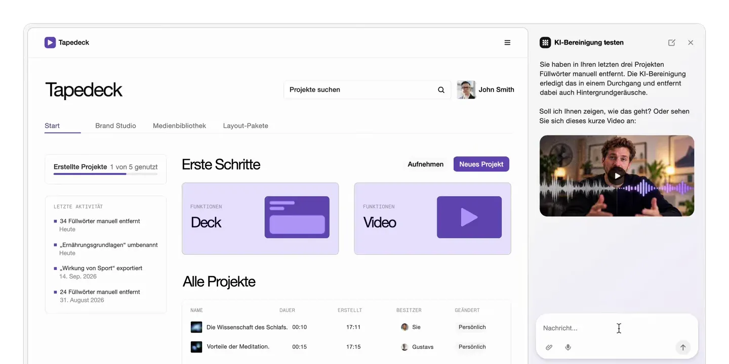Open activity '24 Füllwörter manuell entfernt'
729x364 pixels.
(100, 292)
